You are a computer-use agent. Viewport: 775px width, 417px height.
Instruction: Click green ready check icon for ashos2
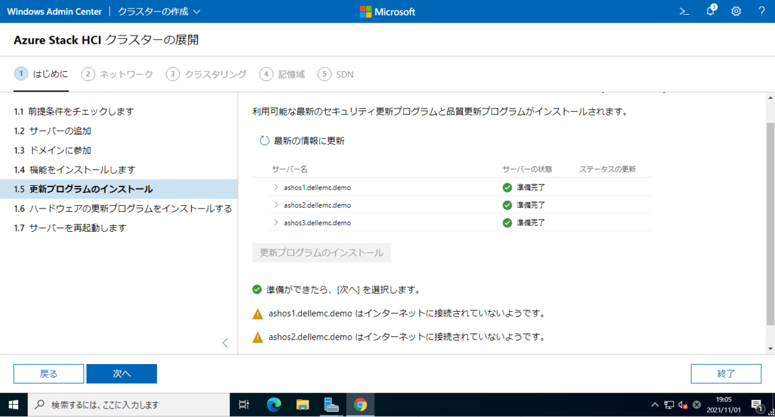pos(508,205)
